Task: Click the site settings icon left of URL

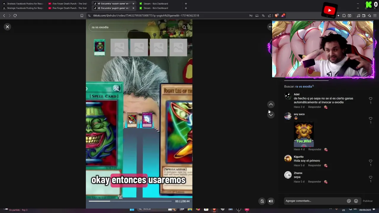Action: click(x=89, y=16)
